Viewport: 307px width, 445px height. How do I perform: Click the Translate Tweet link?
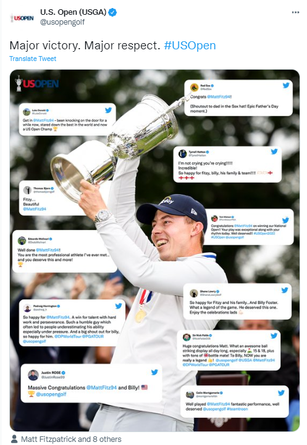pyautogui.click(x=33, y=59)
